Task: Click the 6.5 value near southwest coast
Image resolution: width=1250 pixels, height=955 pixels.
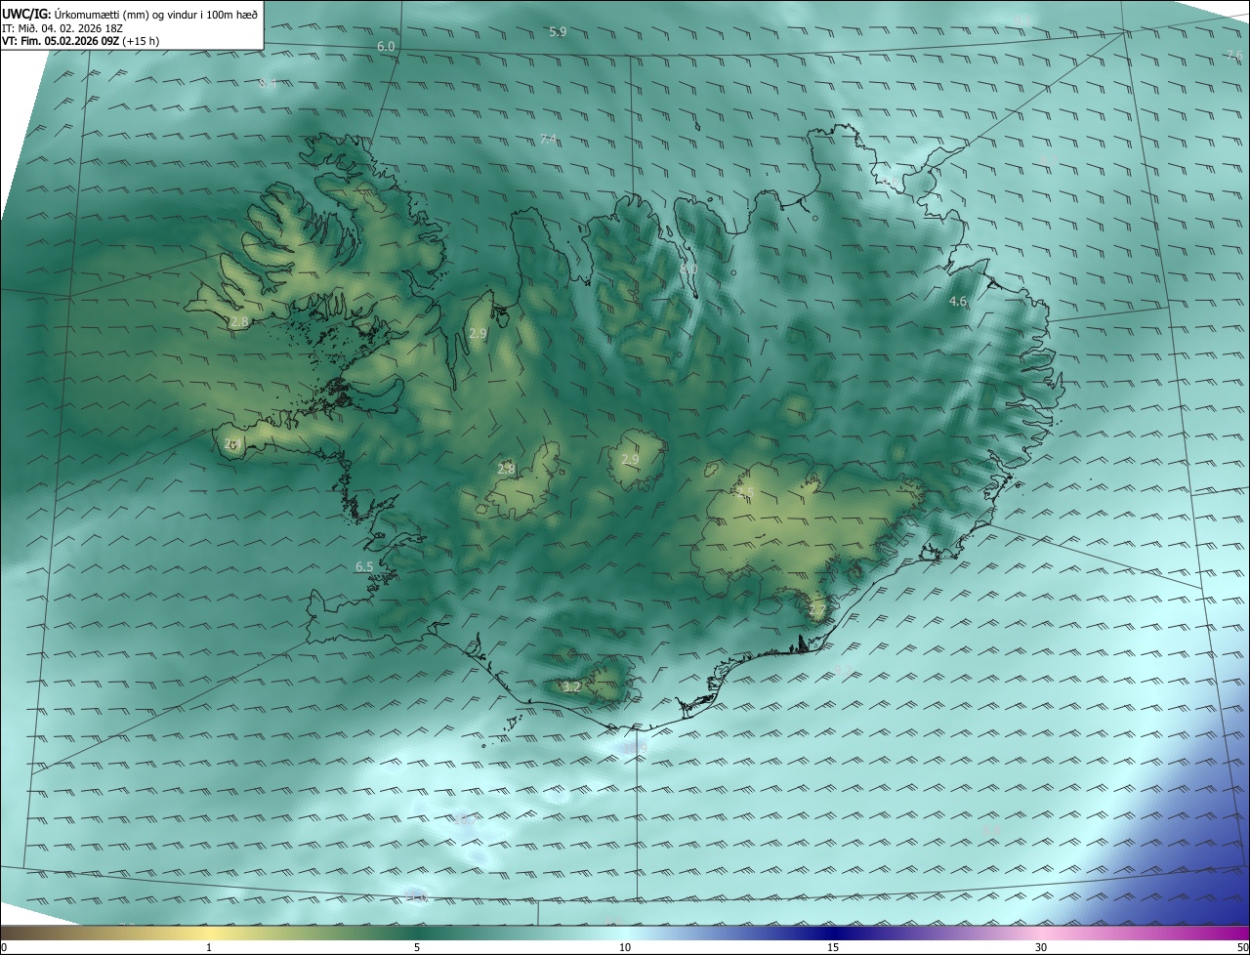Action: pos(364,566)
